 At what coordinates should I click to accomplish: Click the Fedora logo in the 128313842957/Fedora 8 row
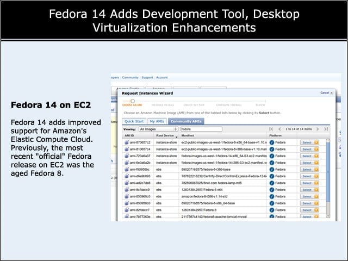pyautogui.click(x=272, y=210)
